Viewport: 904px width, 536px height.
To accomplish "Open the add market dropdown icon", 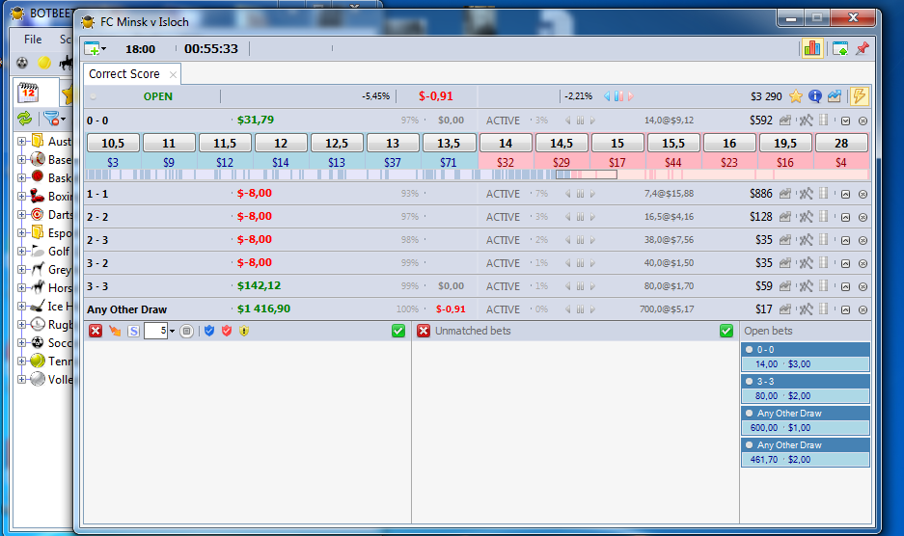I will point(96,48).
